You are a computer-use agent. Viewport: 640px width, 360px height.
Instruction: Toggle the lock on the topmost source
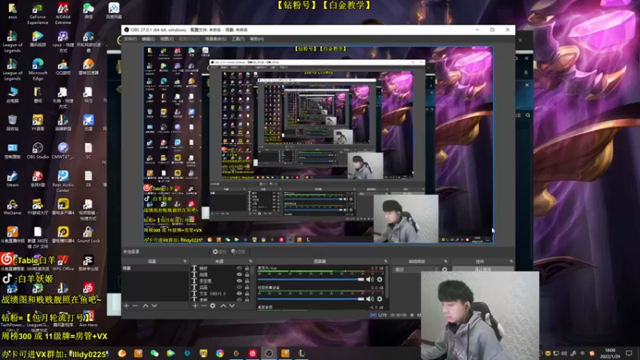click(x=247, y=268)
